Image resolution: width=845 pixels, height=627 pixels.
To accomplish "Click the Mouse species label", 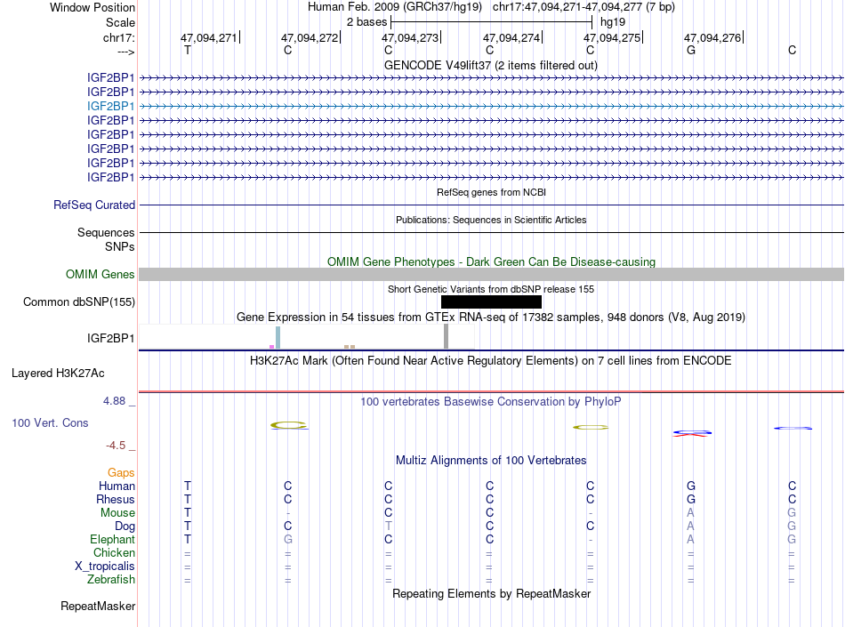I will 117,513.
